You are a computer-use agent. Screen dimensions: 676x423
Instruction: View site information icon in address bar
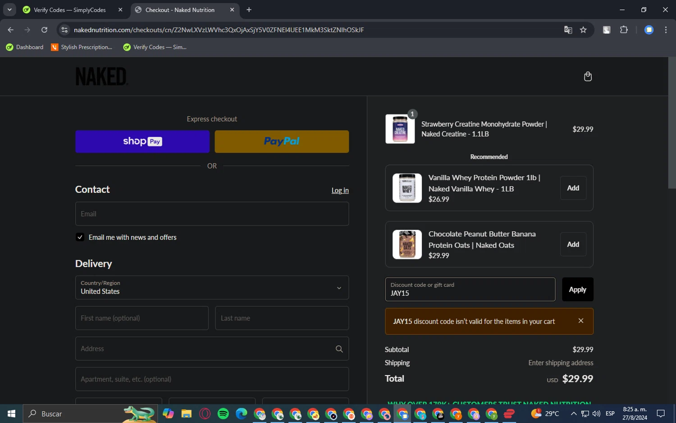pyautogui.click(x=64, y=30)
